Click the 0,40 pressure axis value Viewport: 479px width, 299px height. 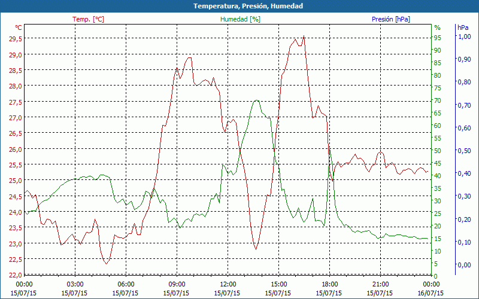tap(465, 173)
